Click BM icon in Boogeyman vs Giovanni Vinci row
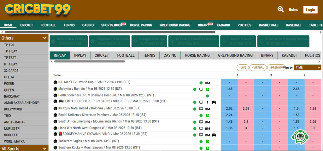 click(x=207, y=135)
